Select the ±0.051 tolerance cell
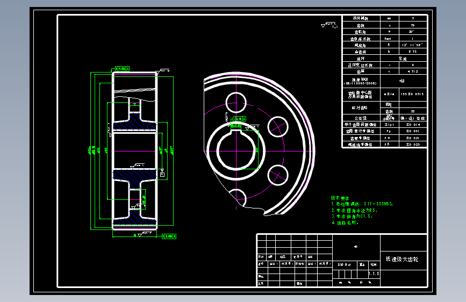Viewport: 466px width, 302px height. click(x=413, y=131)
